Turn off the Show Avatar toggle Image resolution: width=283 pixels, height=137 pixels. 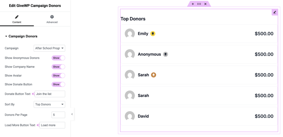click(x=58, y=76)
